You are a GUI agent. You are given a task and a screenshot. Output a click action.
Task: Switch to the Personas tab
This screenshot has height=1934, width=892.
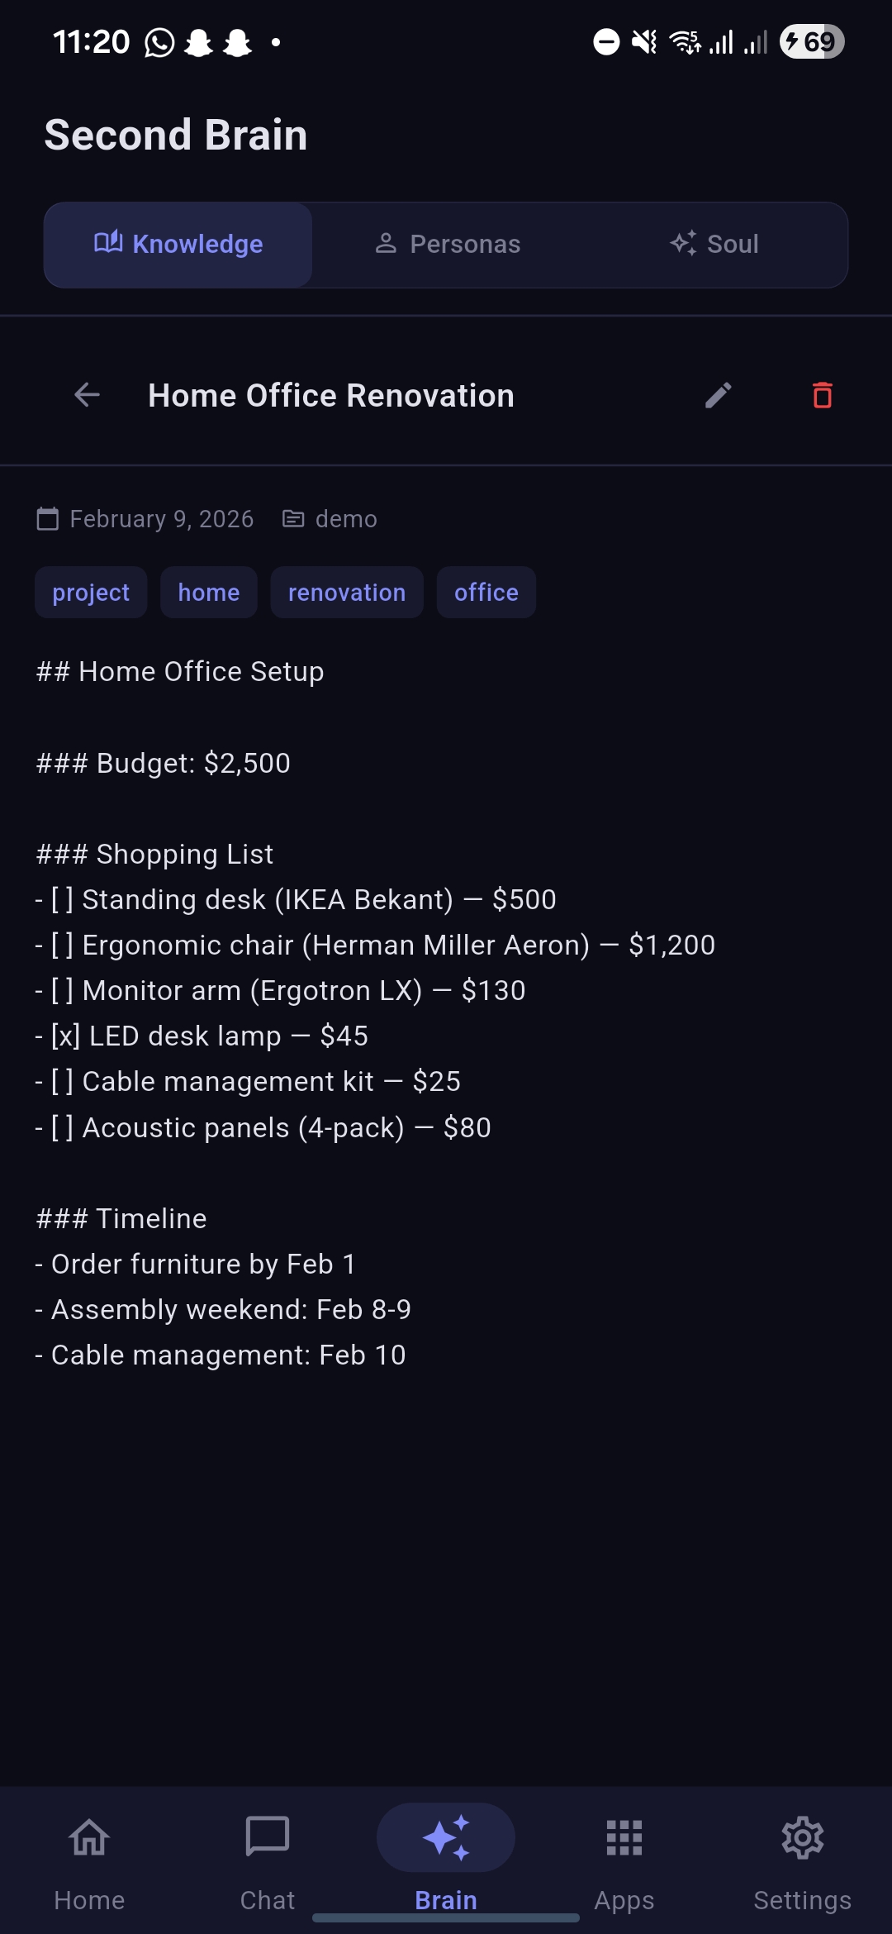click(447, 245)
